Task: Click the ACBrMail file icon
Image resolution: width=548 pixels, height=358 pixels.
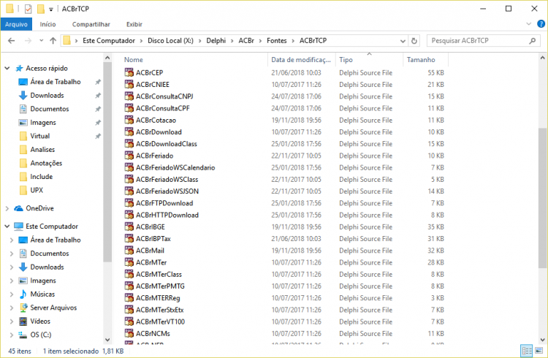Action: (x=129, y=251)
